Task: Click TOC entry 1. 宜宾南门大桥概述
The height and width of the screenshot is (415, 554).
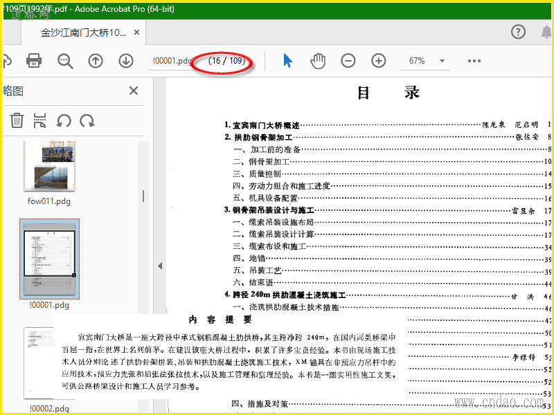Action: (x=262, y=125)
